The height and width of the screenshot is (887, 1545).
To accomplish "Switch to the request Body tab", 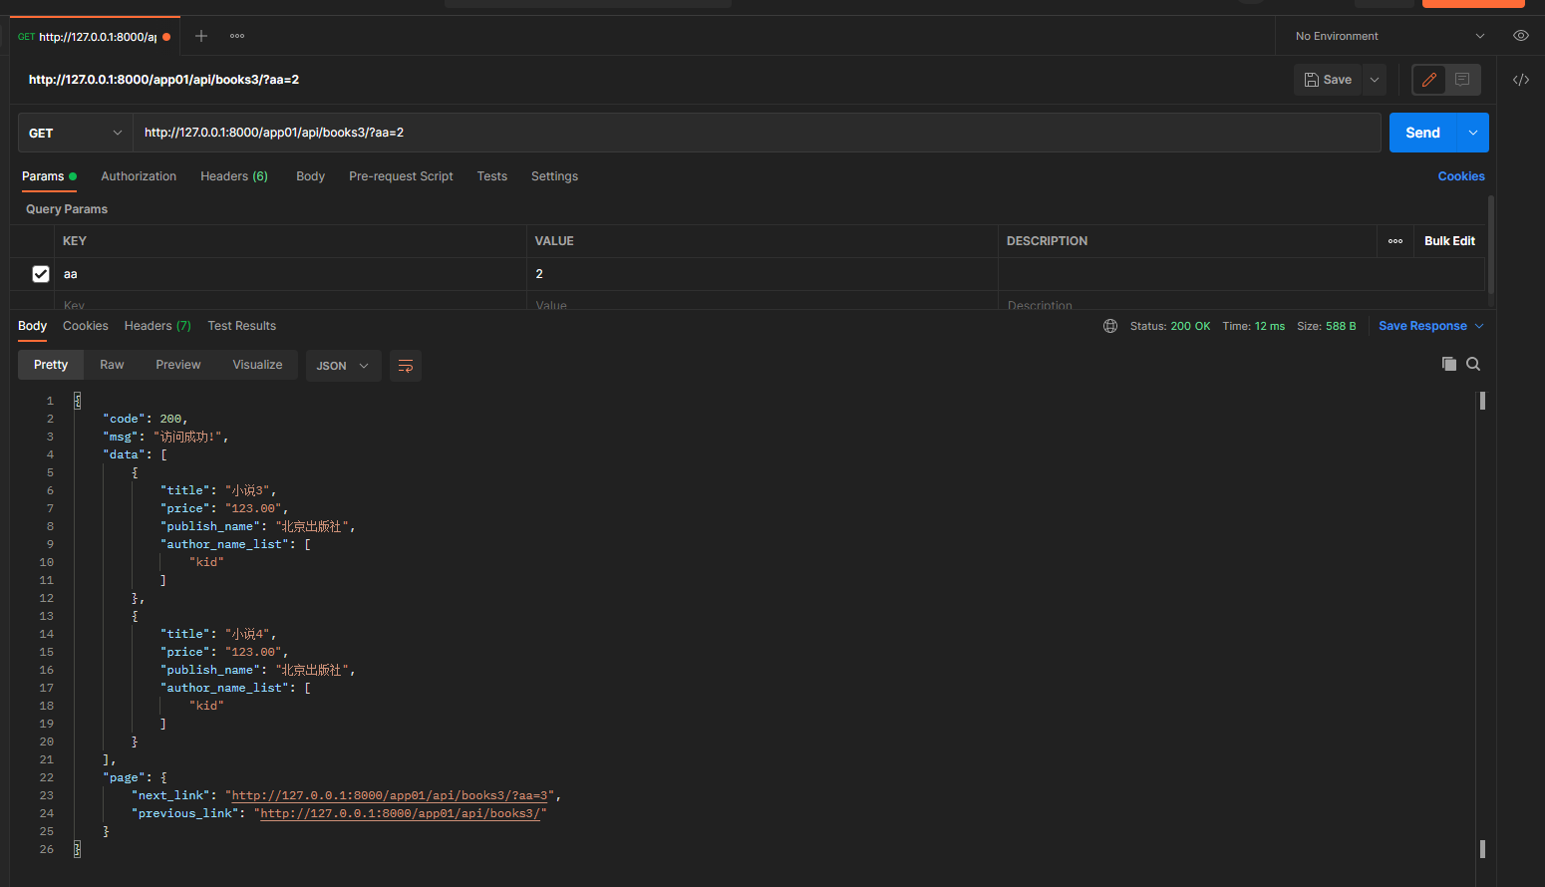I will point(310,176).
